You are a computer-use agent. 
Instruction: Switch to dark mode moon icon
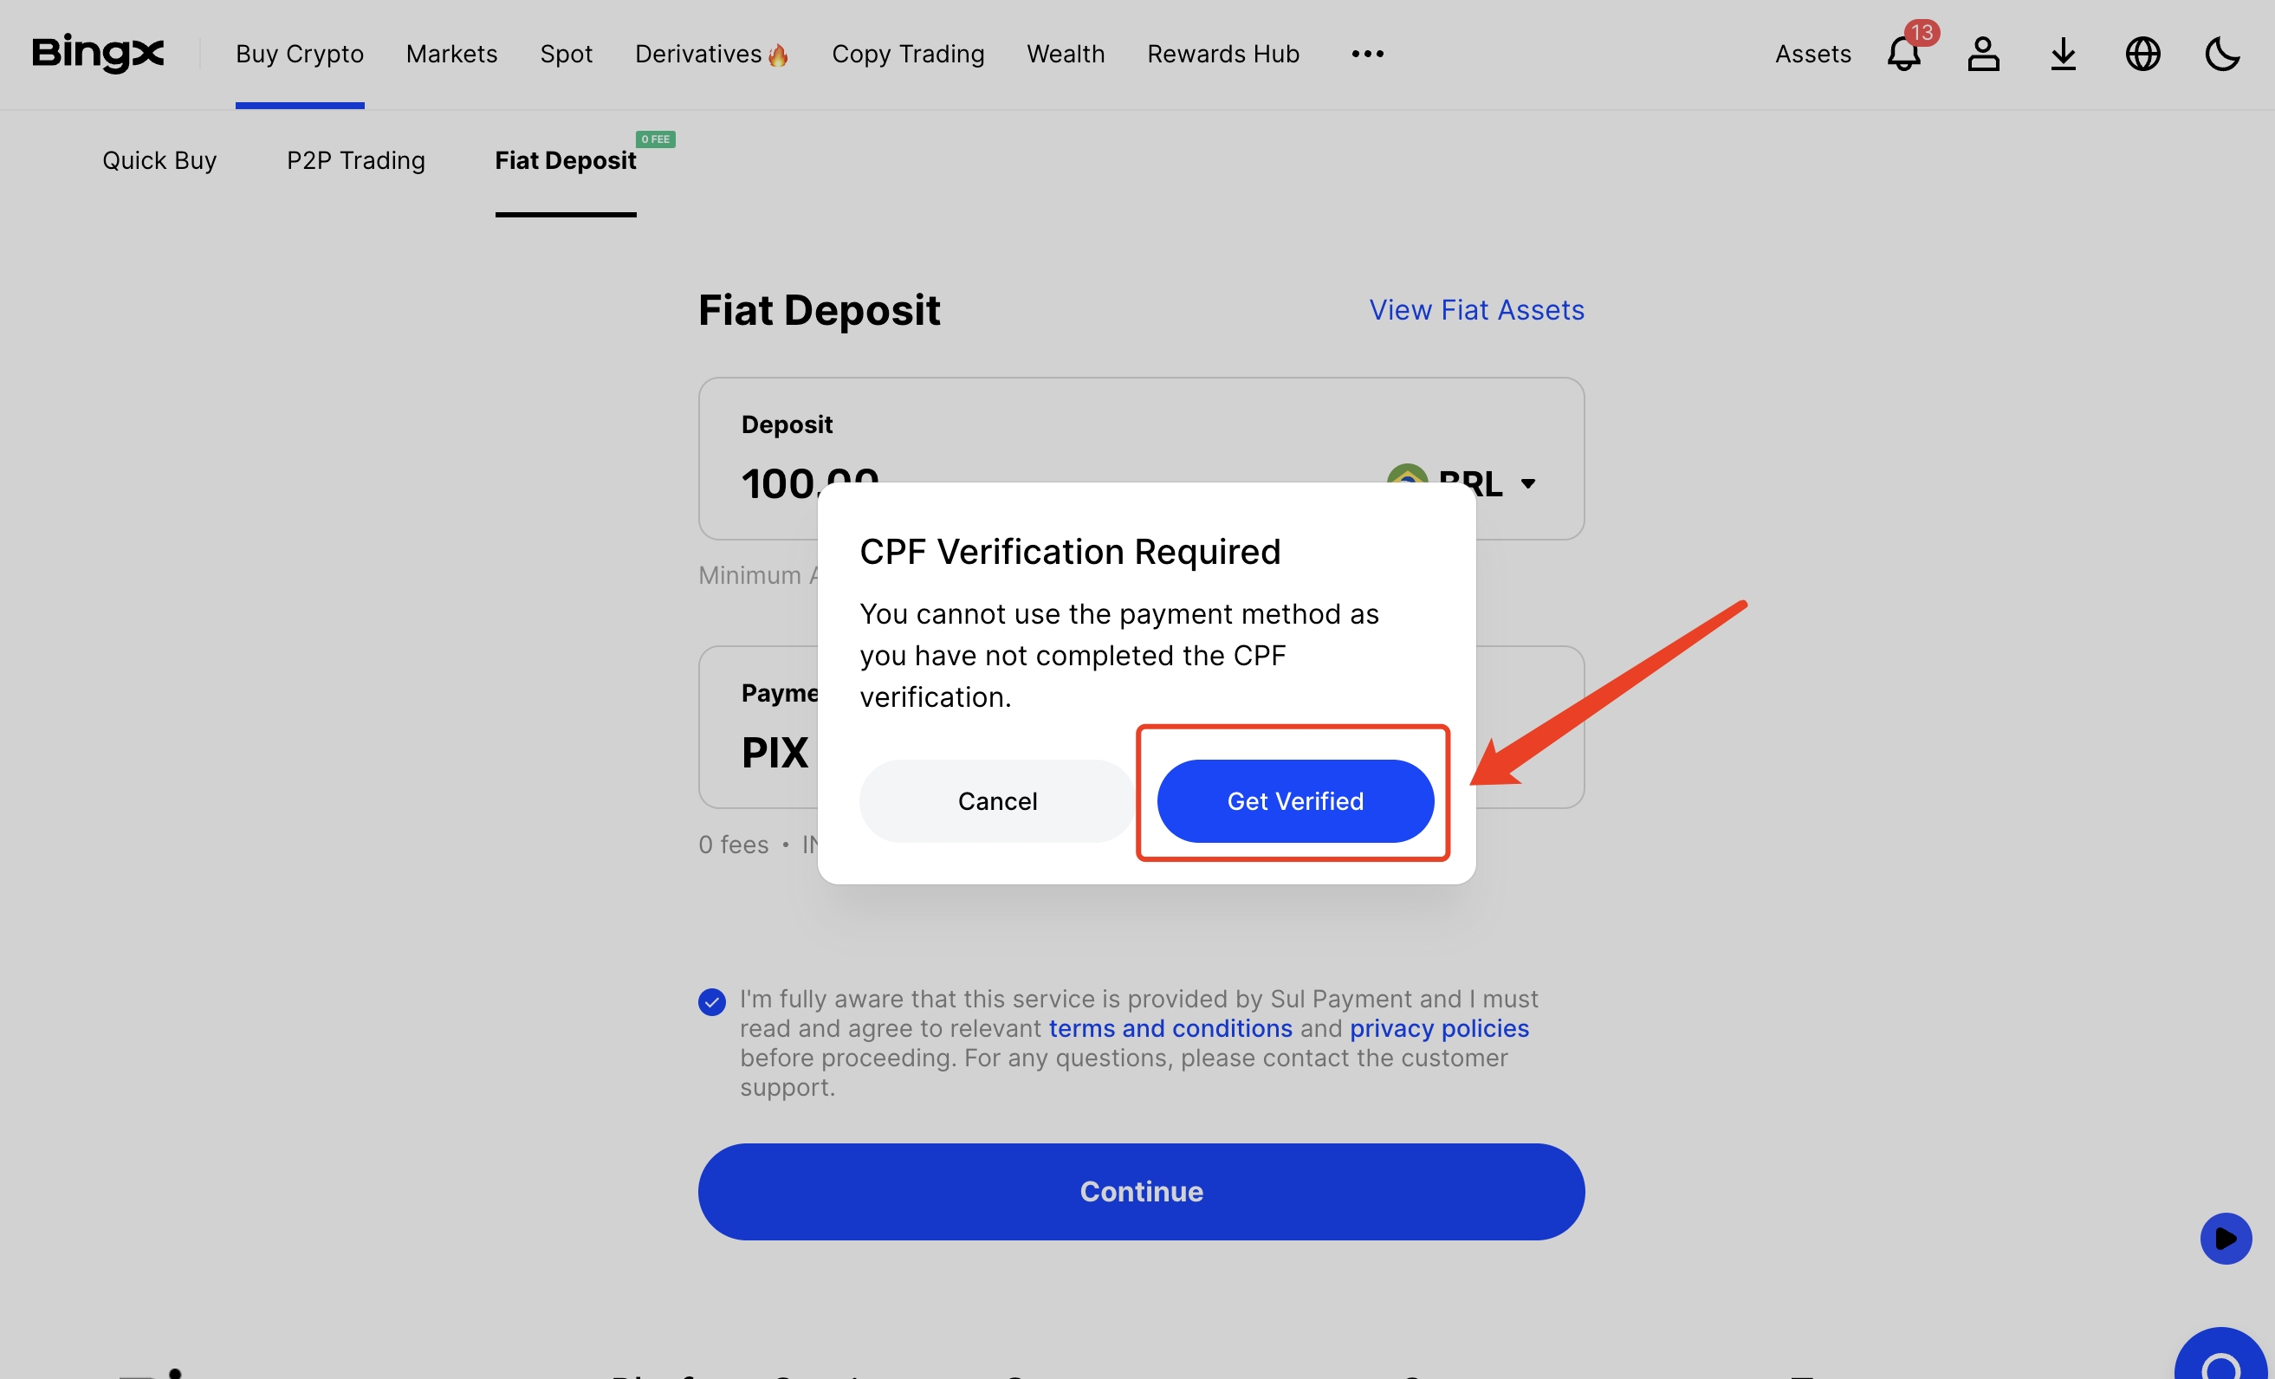click(x=2221, y=54)
